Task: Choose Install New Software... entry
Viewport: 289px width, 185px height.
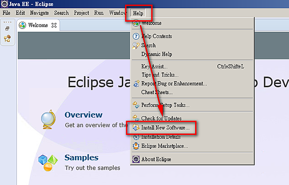Action: [x=193, y=128]
